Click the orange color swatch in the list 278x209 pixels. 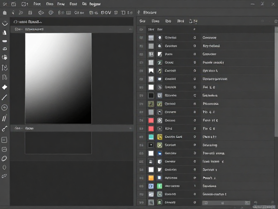(x=151, y=178)
